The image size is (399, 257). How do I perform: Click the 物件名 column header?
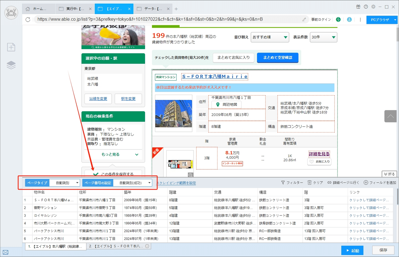pos(55,192)
